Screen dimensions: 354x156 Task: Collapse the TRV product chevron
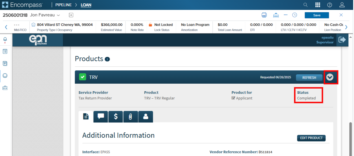click(x=330, y=77)
